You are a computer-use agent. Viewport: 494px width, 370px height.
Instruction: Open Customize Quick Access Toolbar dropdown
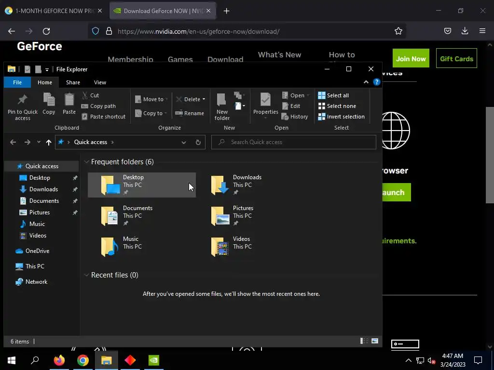(x=47, y=69)
